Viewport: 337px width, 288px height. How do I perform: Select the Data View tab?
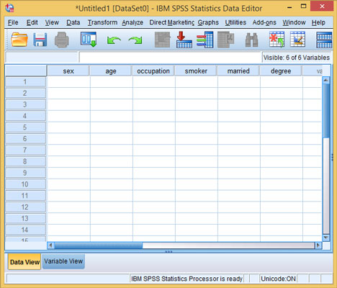point(24,262)
